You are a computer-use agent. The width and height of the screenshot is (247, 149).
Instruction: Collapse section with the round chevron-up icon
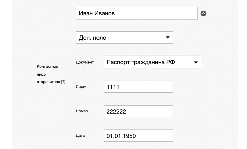(x=203, y=13)
